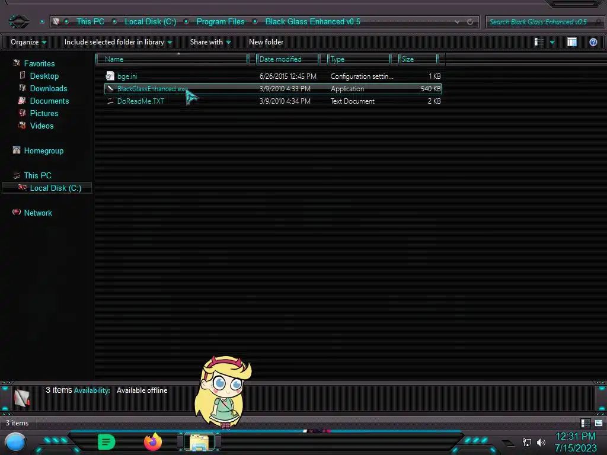Open Firefox from the taskbar
The image size is (607, 455).
[153, 441]
